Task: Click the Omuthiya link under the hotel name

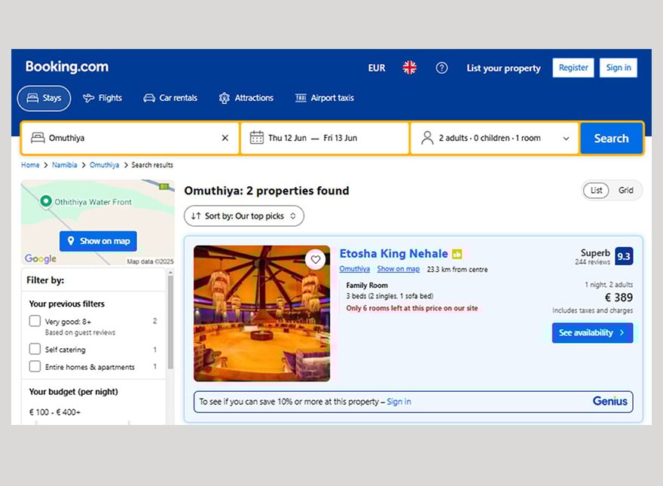Action: coord(354,269)
